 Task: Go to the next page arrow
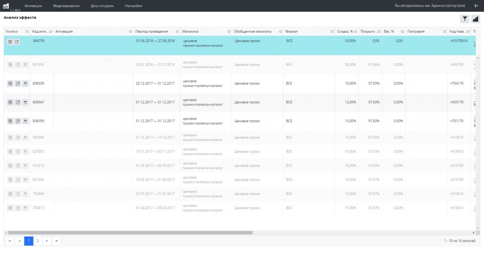pyautogui.click(x=47, y=241)
